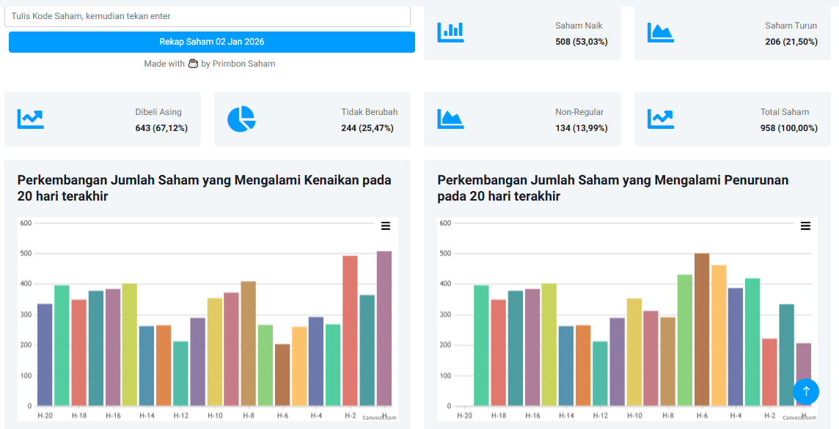Select the H-16 bar in Penurunan chart

(x=532, y=347)
